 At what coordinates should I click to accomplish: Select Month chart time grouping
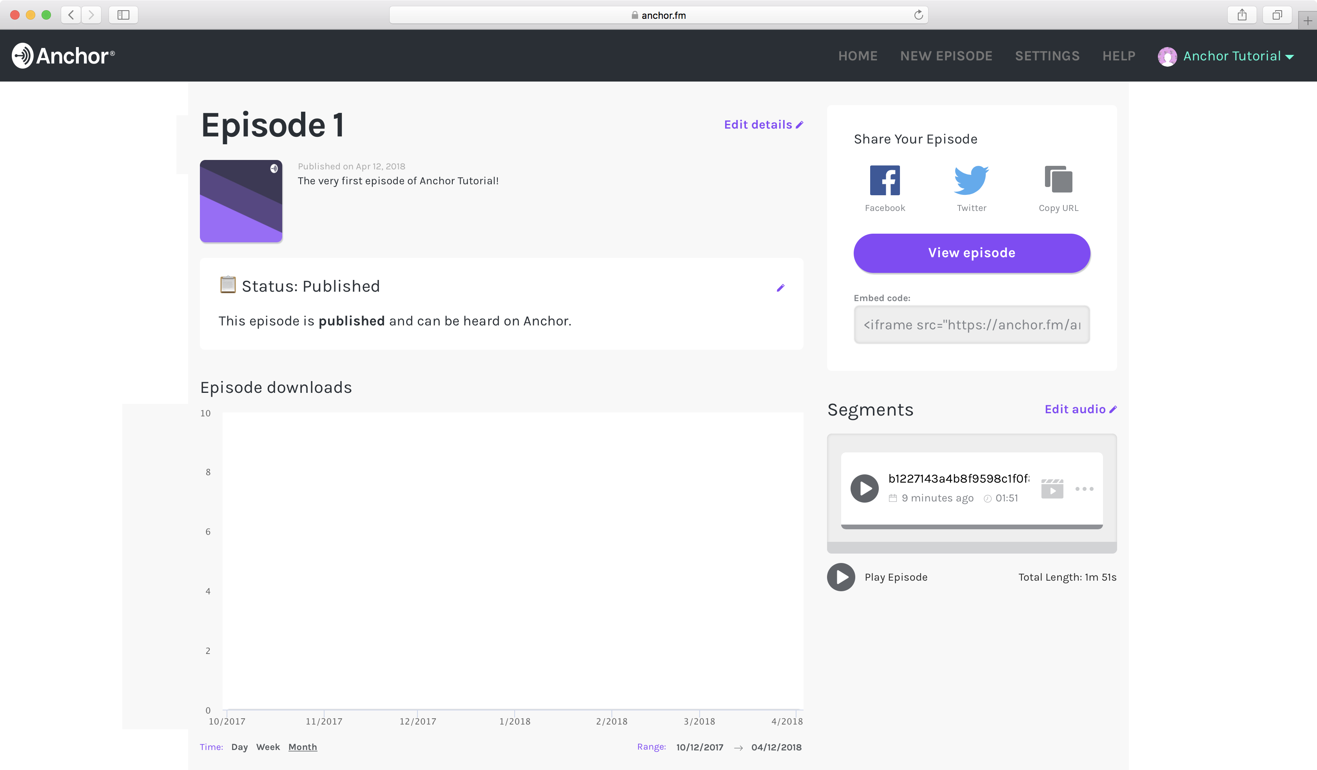303,747
